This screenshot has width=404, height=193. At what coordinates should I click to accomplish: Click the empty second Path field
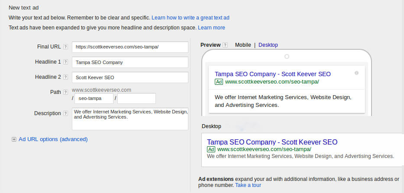point(136,99)
